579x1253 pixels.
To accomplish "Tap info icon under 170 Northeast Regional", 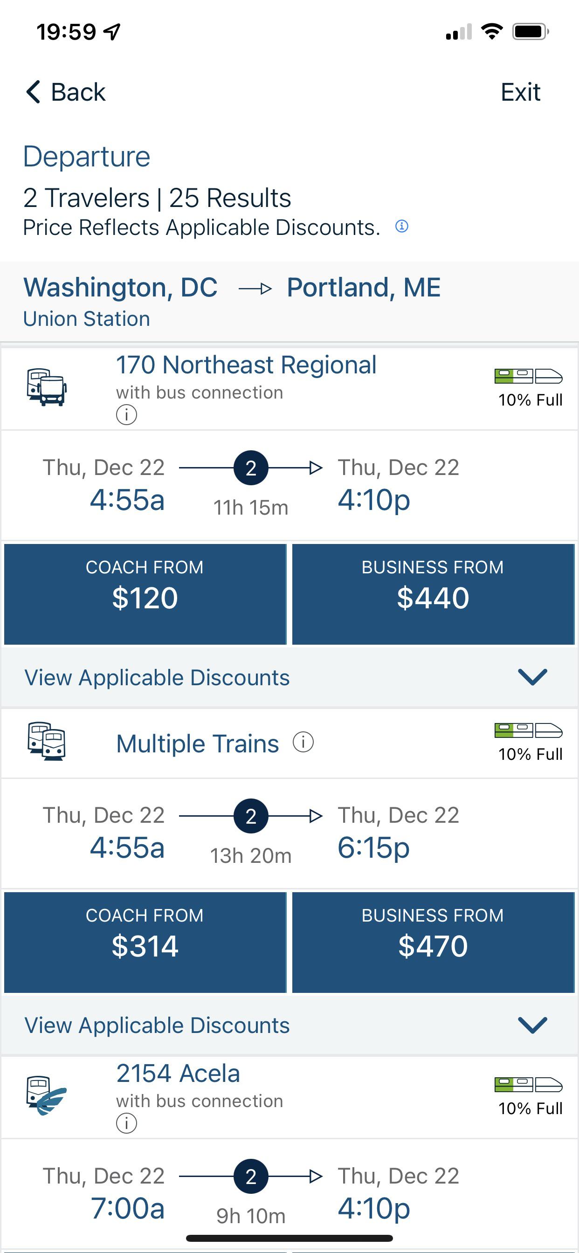I will [x=126, y=415].
